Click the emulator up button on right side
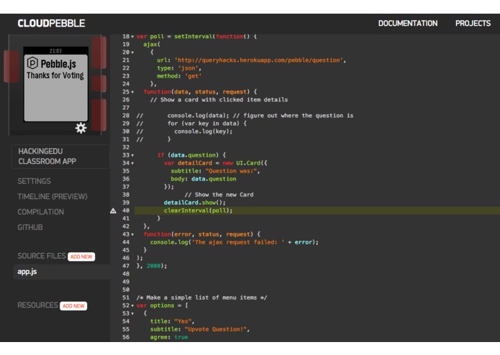The width and height of the screenshot is (500, 355). click(99, 52)
